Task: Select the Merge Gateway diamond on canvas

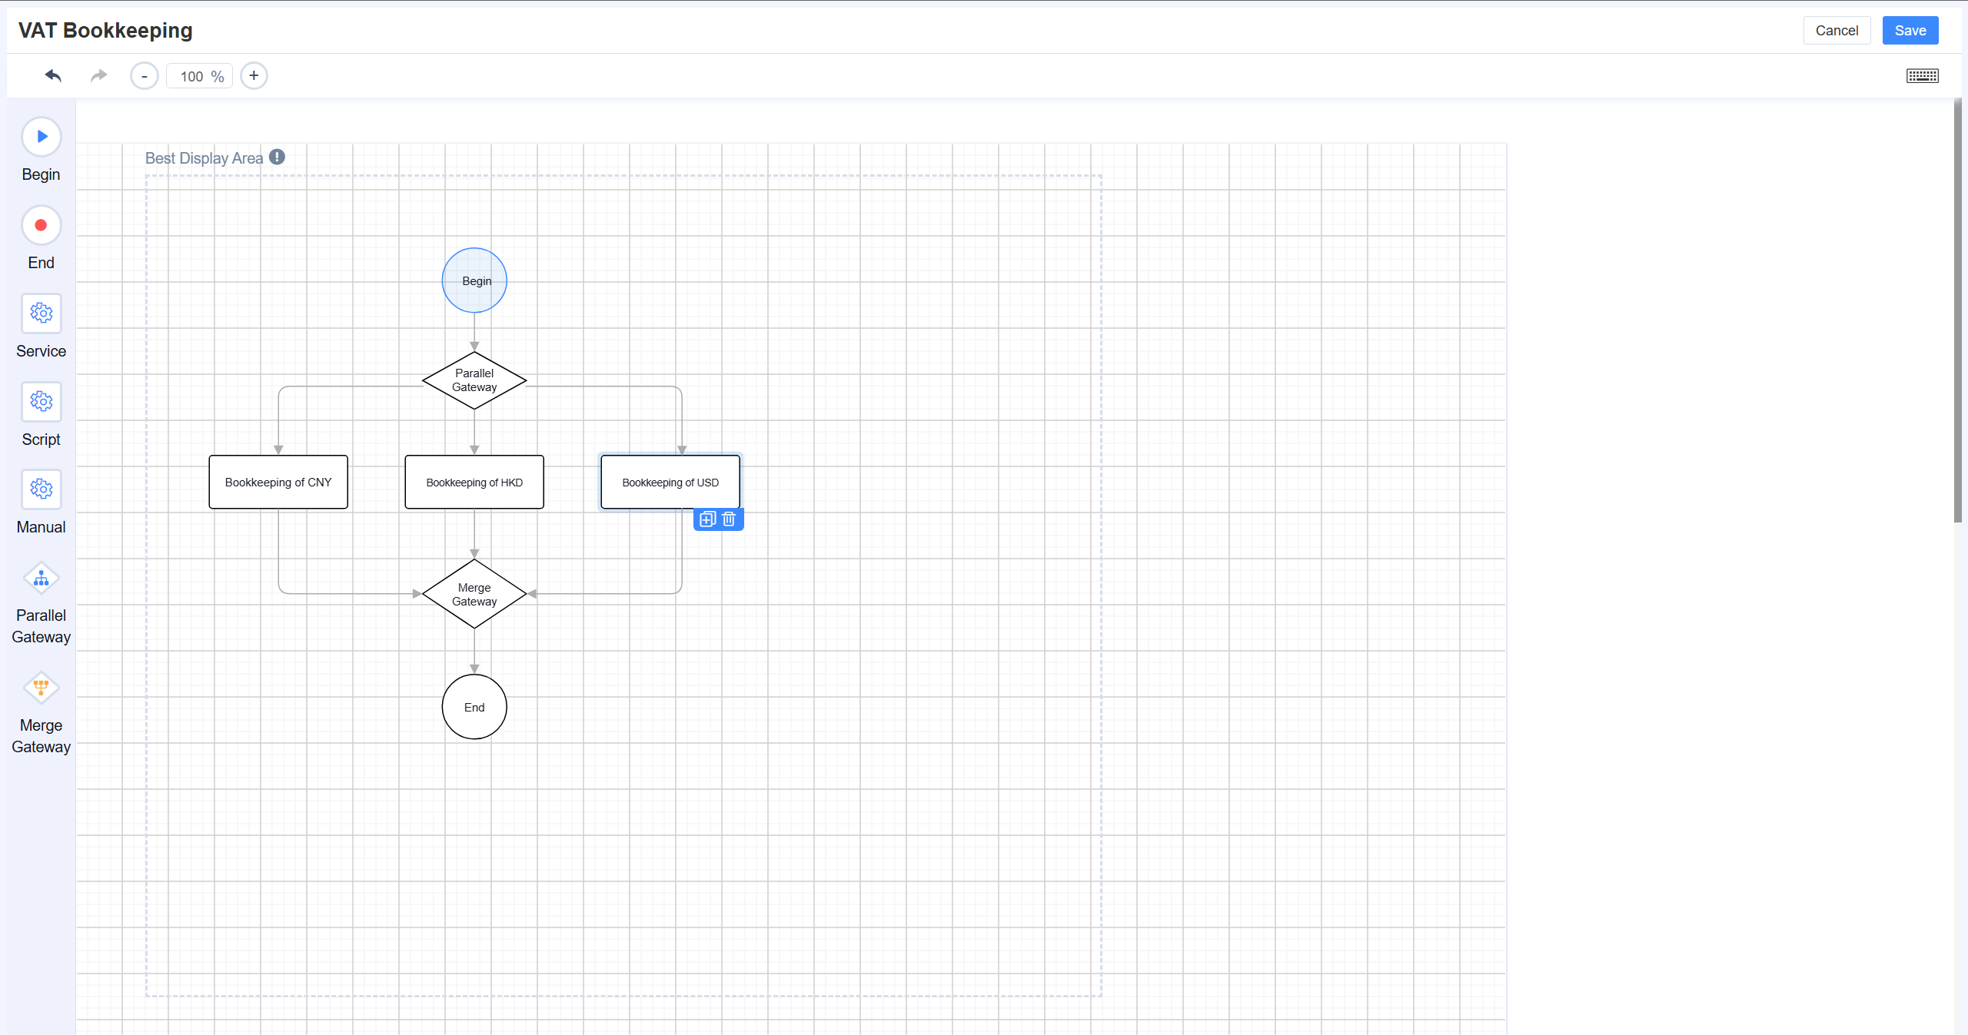Action: tap(474, 594)
